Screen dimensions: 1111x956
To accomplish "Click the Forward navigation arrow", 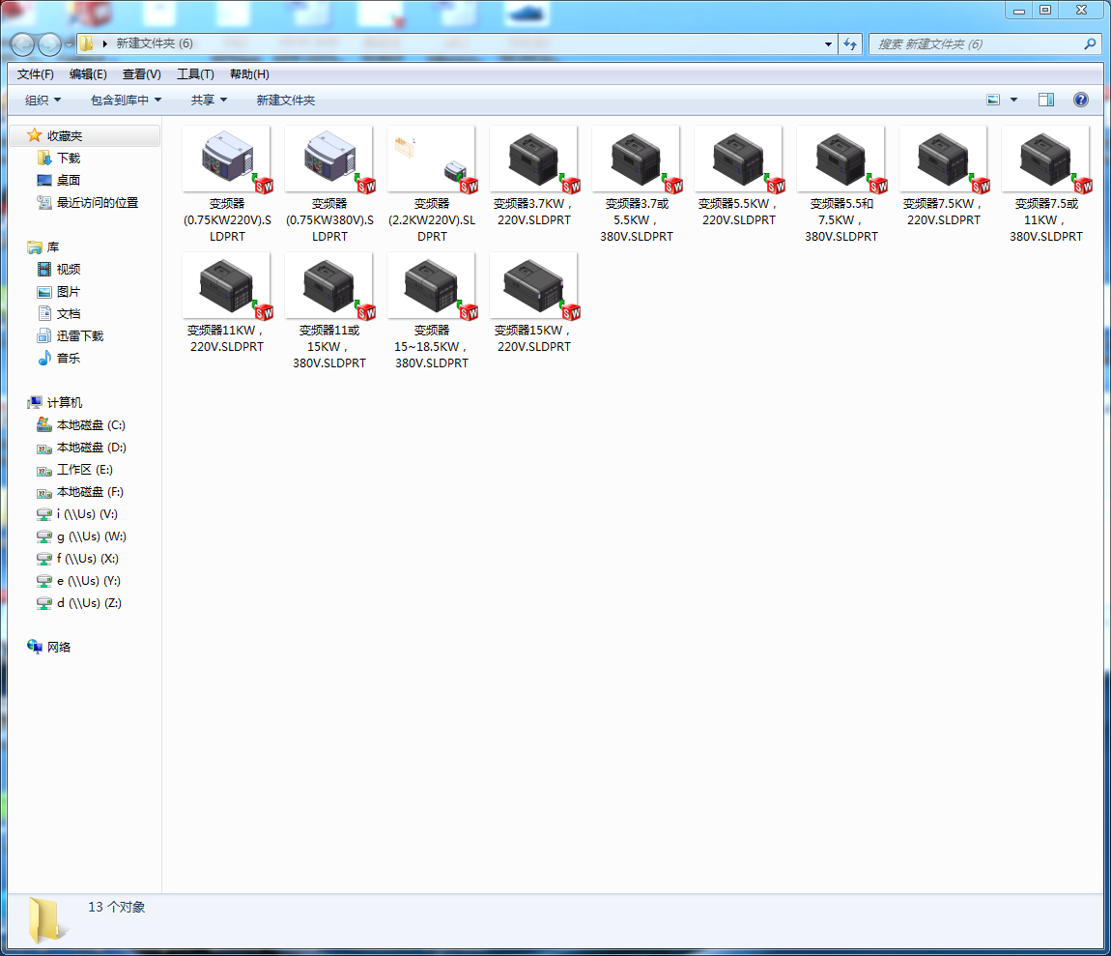I will coord(49,43).
